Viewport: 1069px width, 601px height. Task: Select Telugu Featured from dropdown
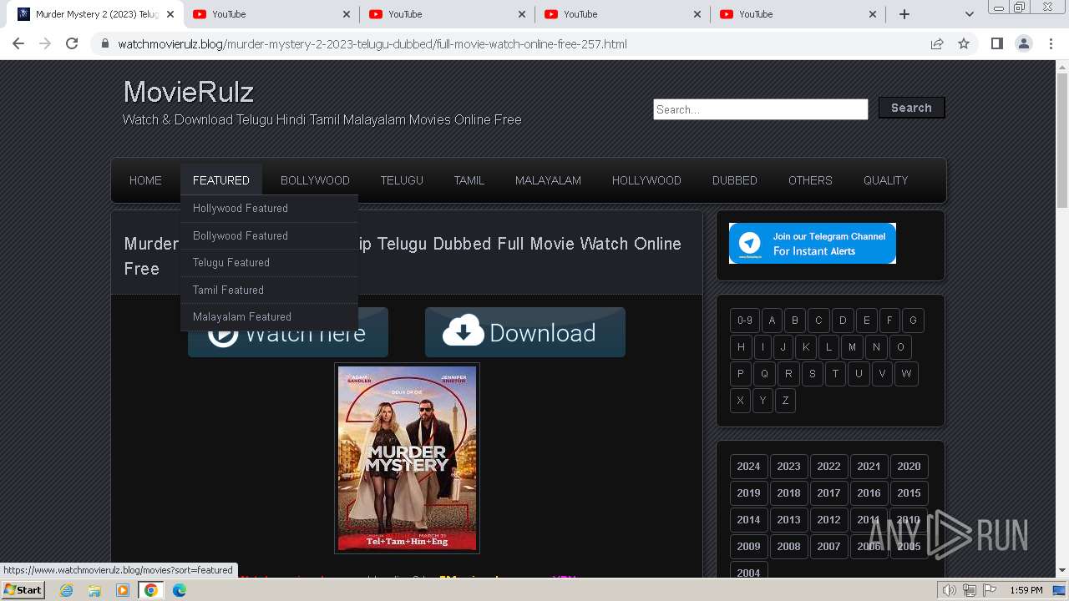[269, 263]
